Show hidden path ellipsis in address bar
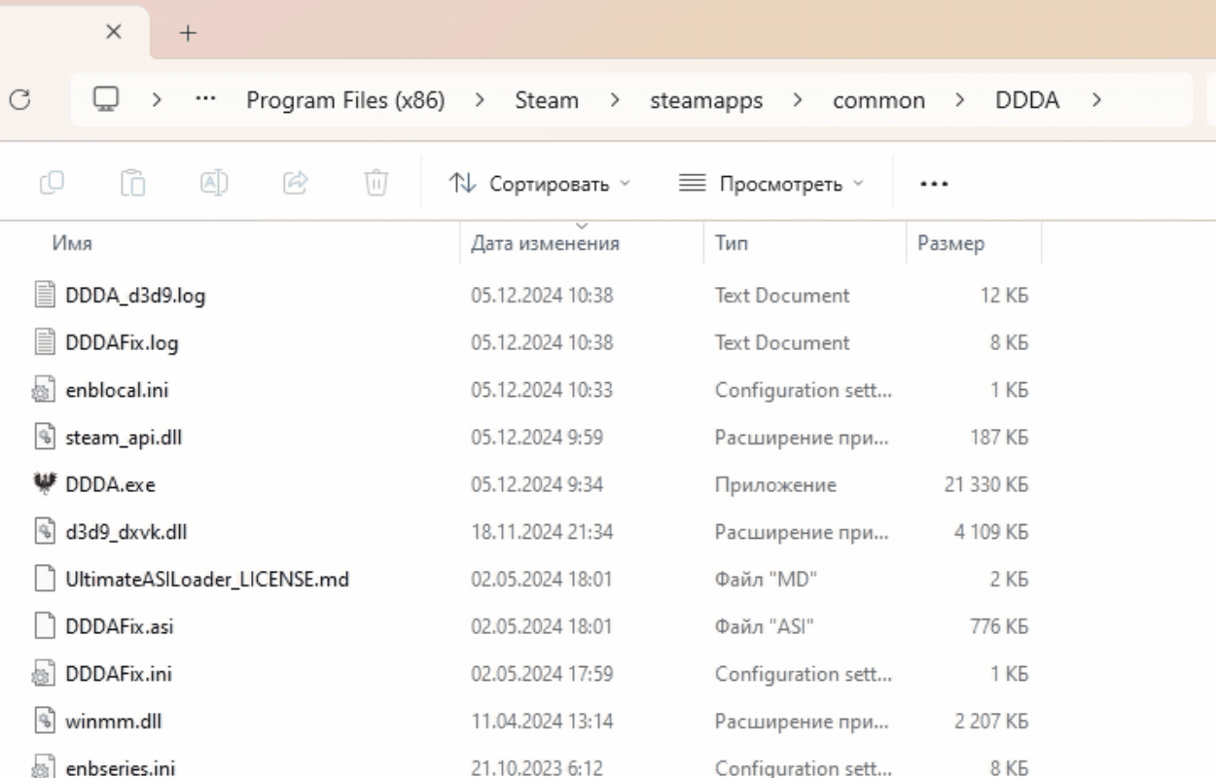 205,100
